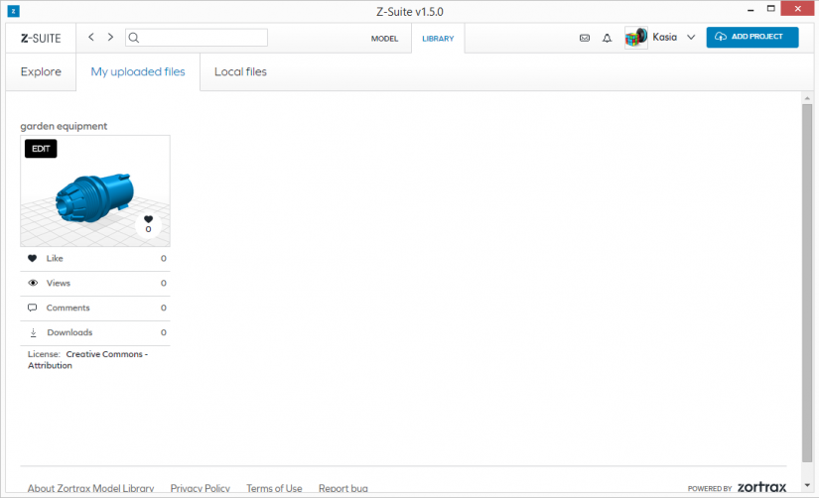The width and height of the screenshot is (819, 498).
Task: Open About Zortrax Model Library link
Action: (x=91, y=488)
